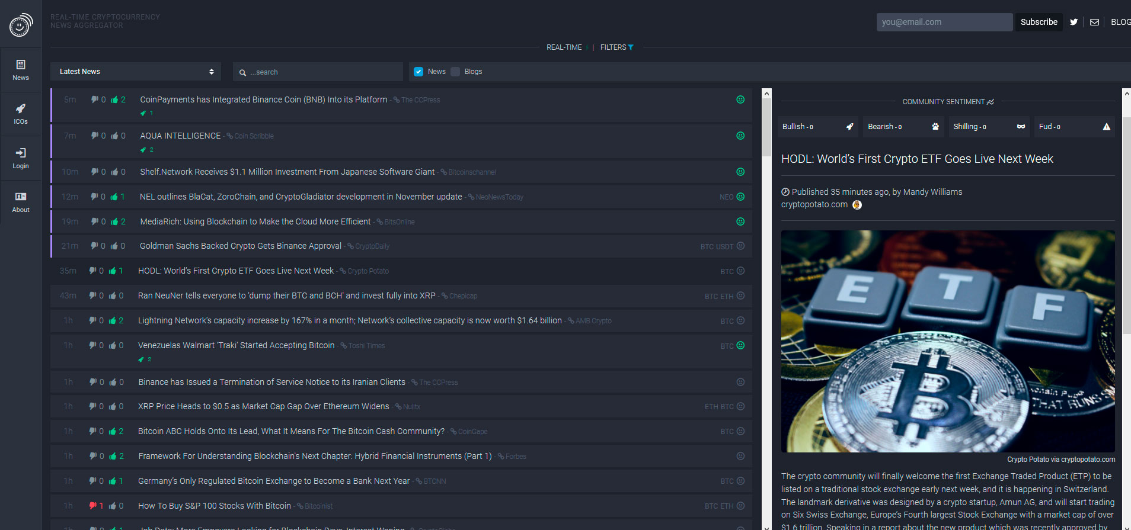The height and width of the screenshot is (530, 1131).
Task: Open cryptopotato.com source link
Action: coord(814,204)
